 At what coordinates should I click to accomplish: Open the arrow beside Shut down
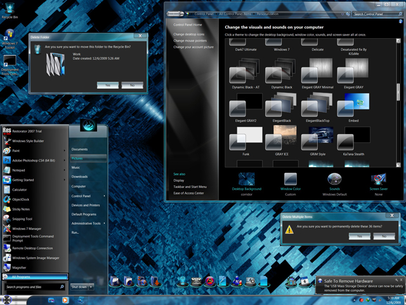click(x=91, y=287)
